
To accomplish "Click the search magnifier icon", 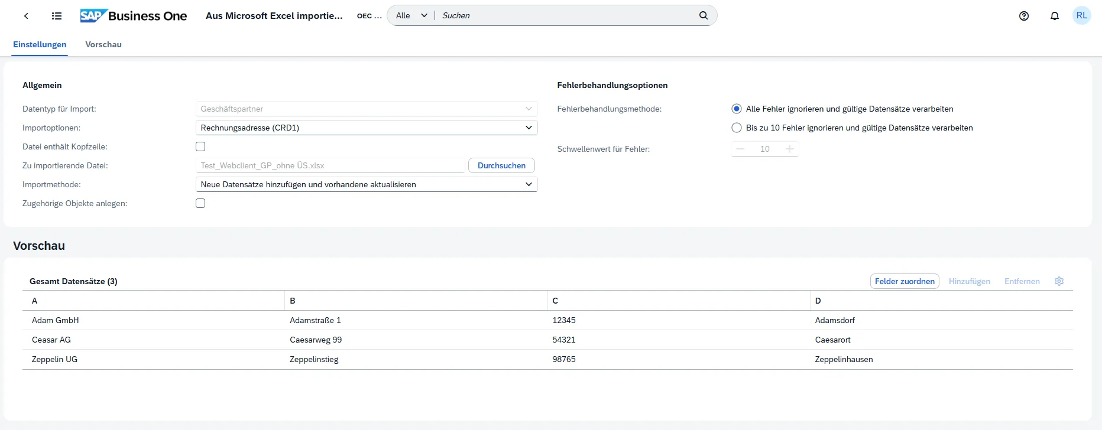I will pyautogui.click(x=703, y=15).
